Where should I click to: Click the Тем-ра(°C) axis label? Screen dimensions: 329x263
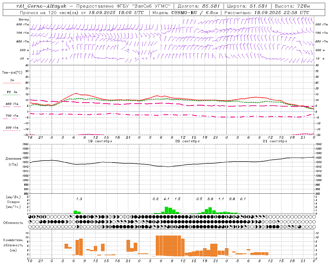tap(12, 72)
